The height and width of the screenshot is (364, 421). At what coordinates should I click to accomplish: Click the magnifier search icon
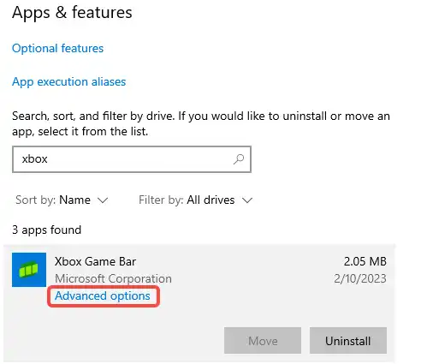click(239, 159)
